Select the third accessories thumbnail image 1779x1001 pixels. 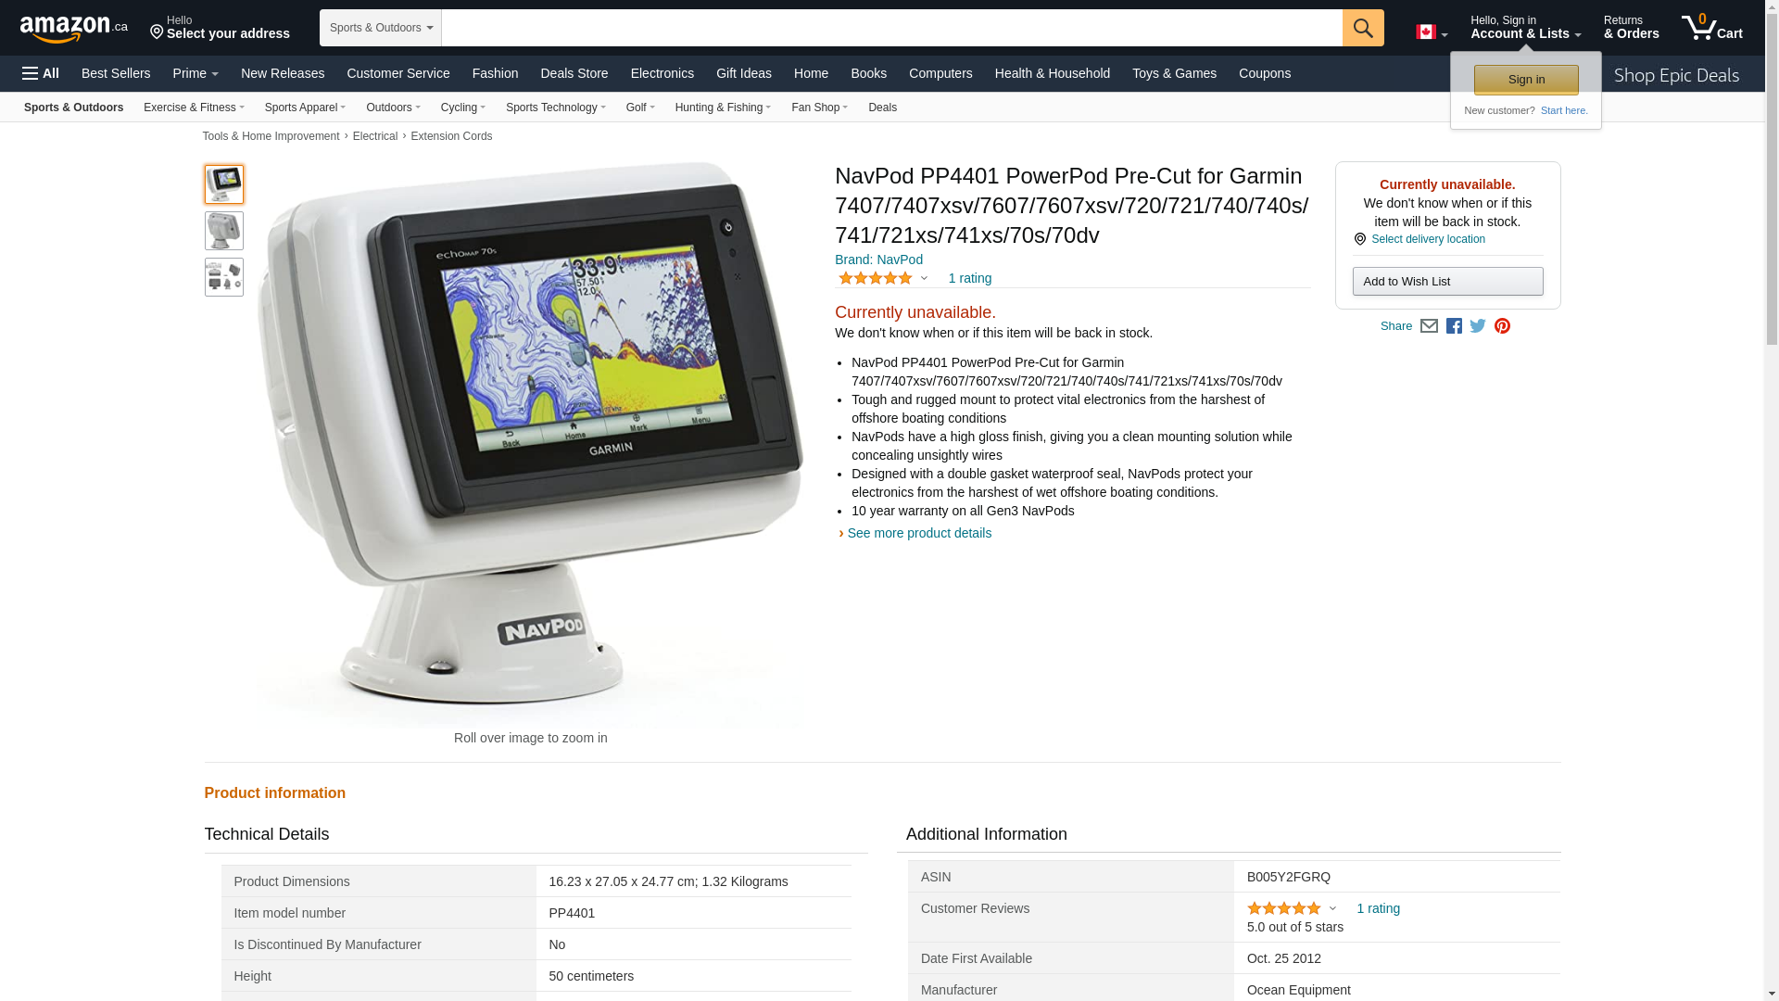point(224,277)
